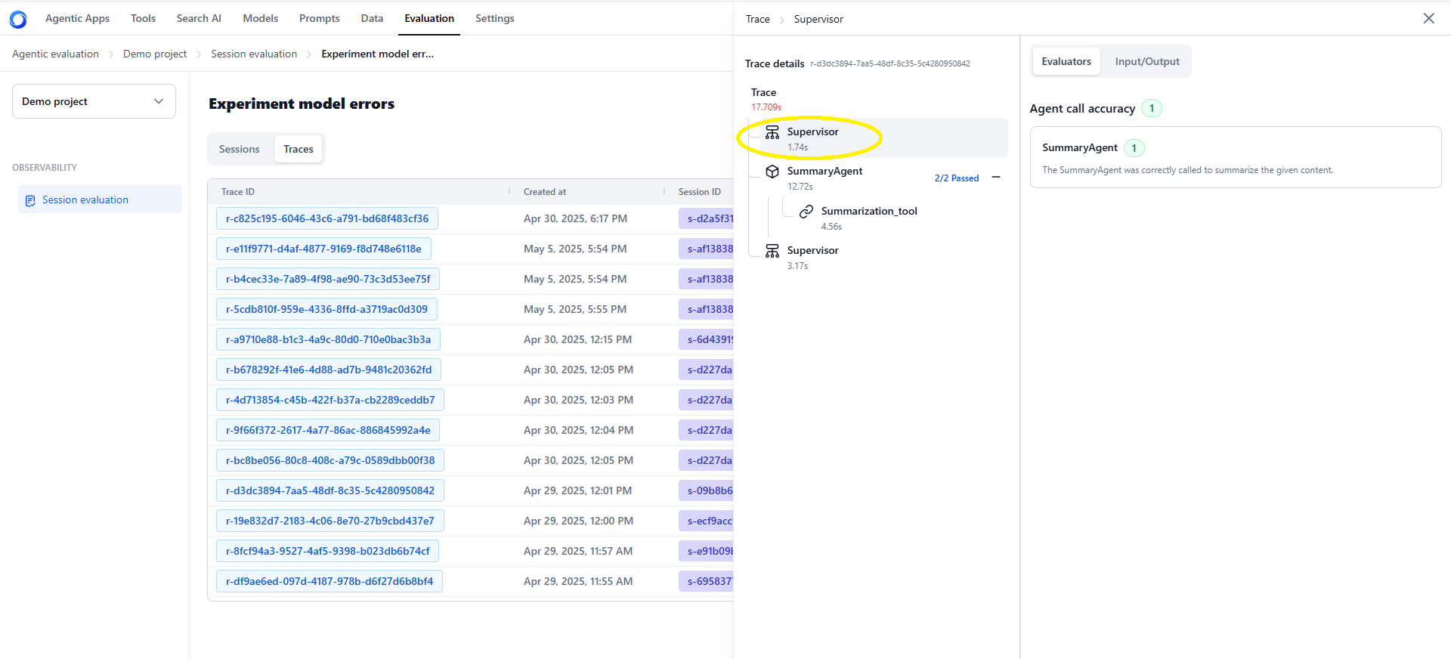Image resolution: width=1451 pixels, height=659 pixels.
Task: Open the Models section
Action: tap(260, 18)
